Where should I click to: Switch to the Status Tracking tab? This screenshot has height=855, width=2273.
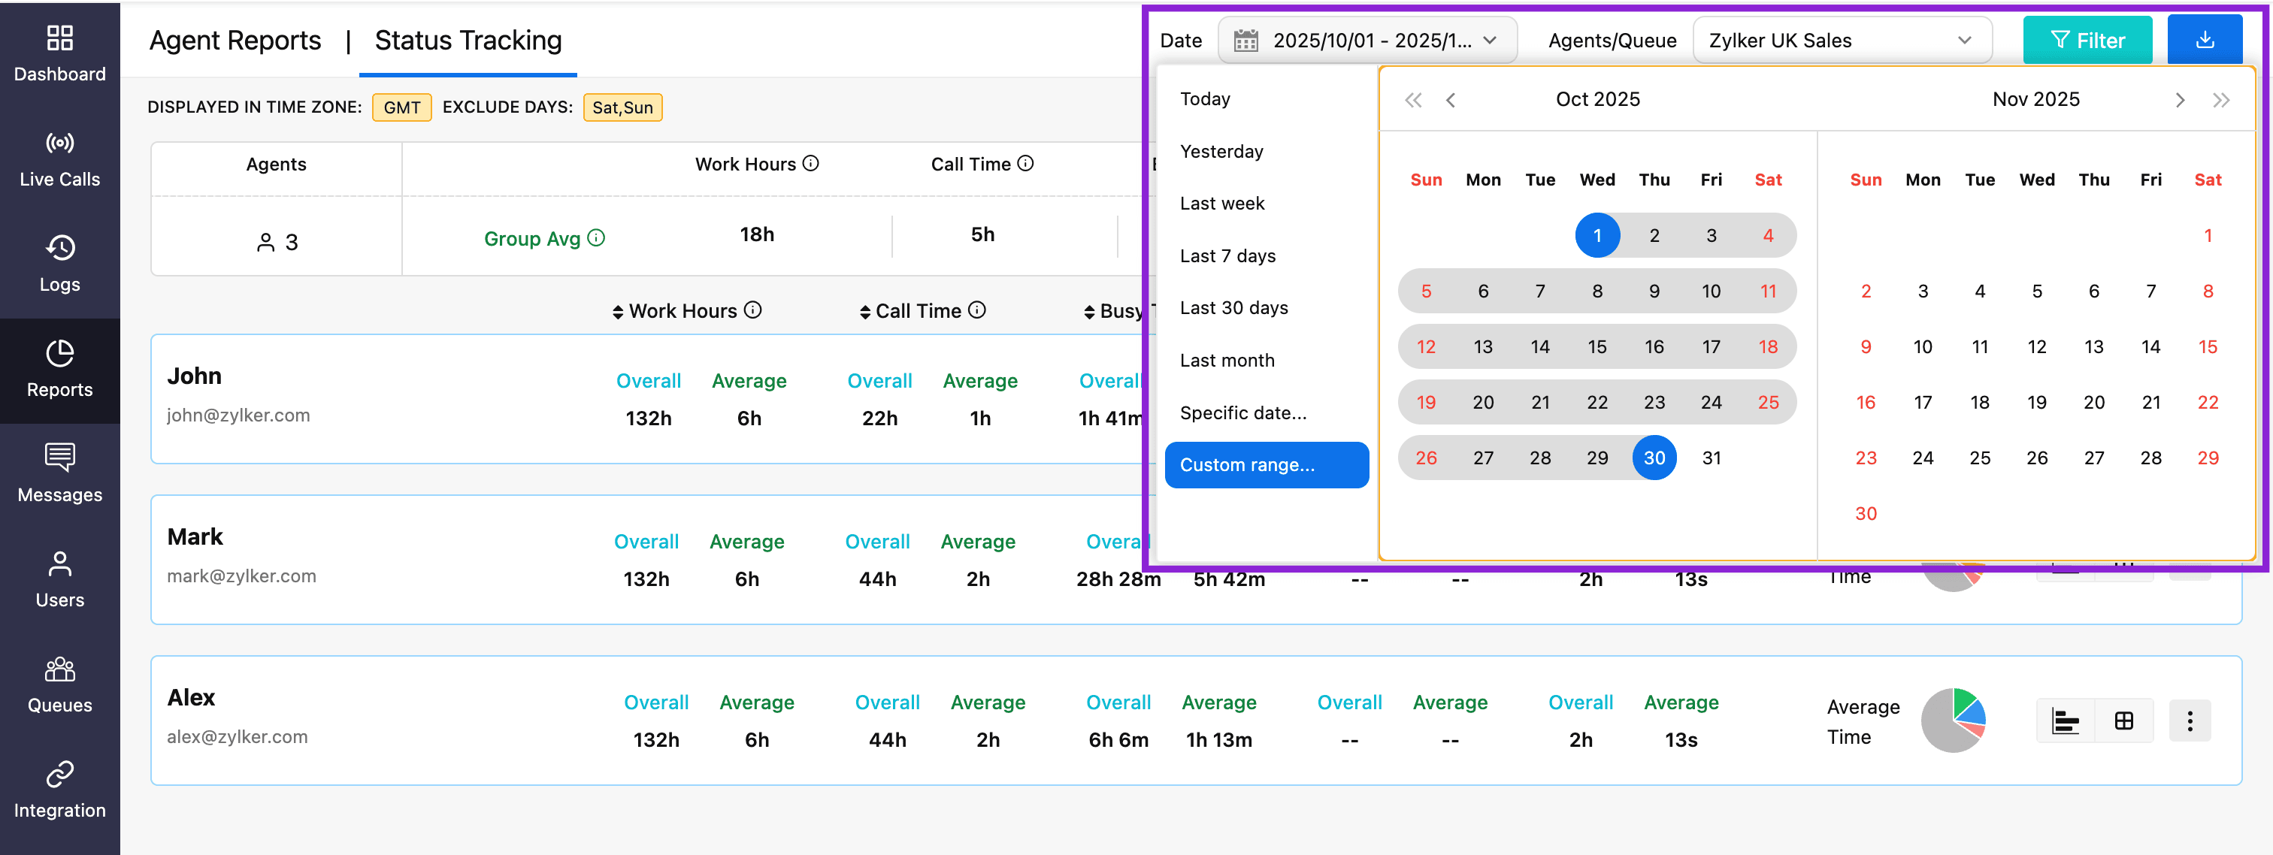click(468, 41)
